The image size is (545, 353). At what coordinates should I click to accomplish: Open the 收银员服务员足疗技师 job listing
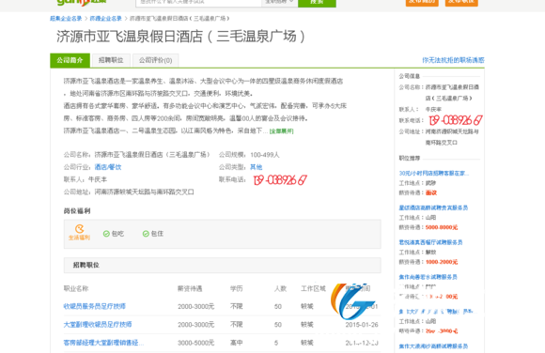[95, 306]
